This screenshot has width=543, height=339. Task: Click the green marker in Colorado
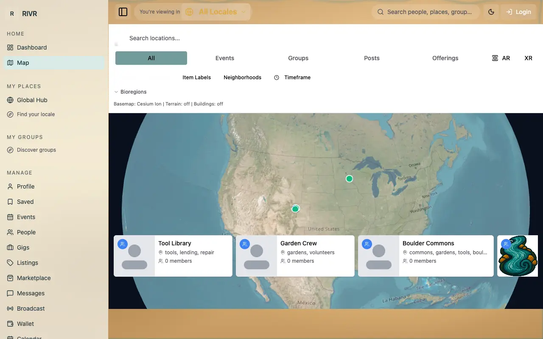point(295,208)
